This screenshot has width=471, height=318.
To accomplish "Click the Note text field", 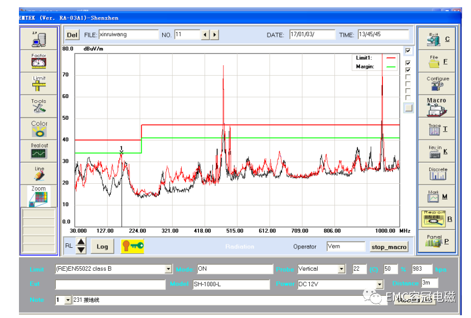I will tap(230, 300).
